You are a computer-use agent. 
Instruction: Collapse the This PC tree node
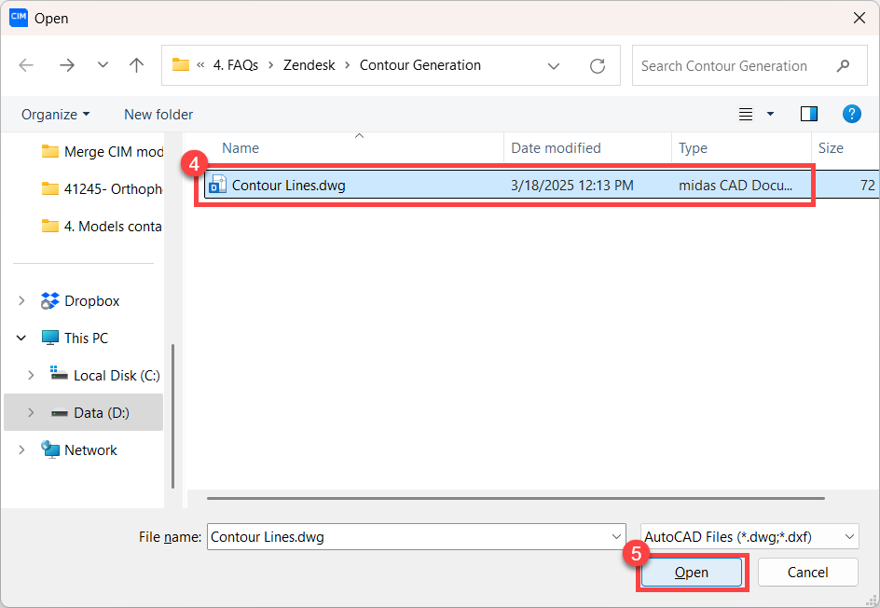(21, 338)
